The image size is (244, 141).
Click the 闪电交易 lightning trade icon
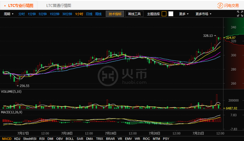(x=220, y=6)
